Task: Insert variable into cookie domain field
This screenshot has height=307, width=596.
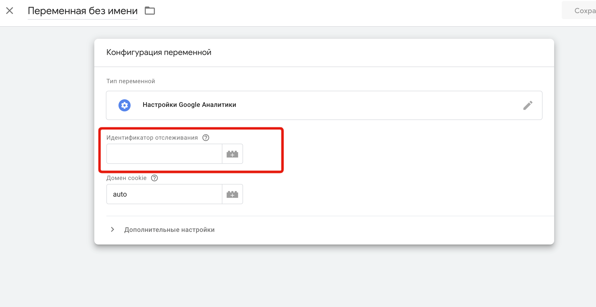Action: pyautogui.click(x=232, y=194)
